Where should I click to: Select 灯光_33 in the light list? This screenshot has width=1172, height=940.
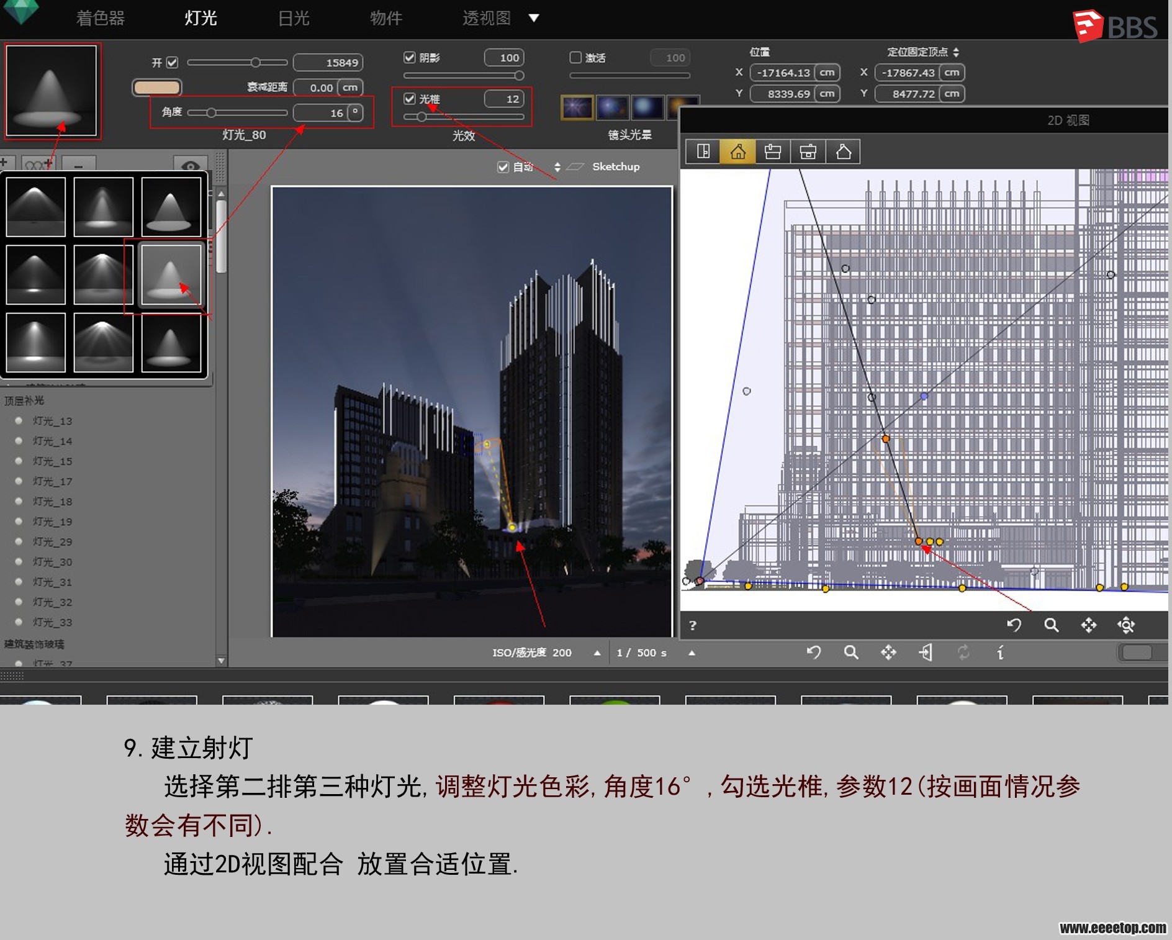[x=52, y=622]
